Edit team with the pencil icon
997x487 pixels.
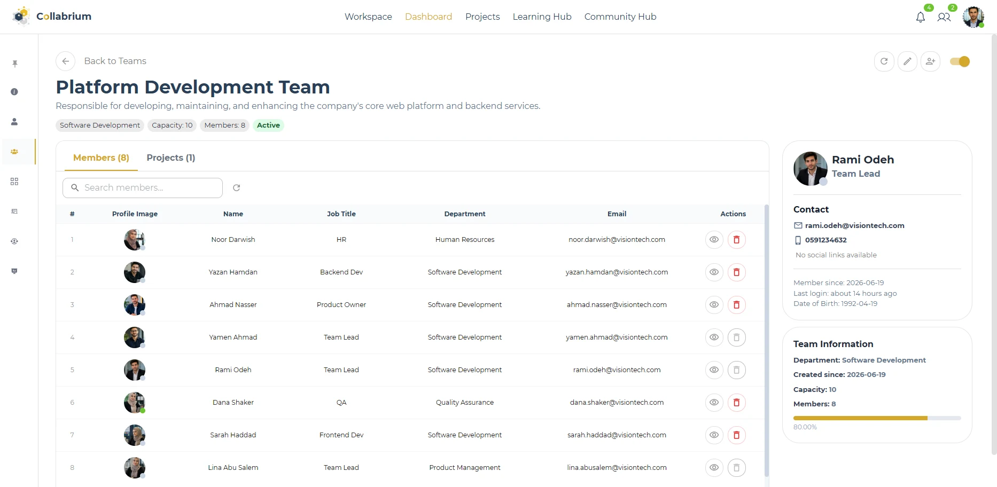coord(907,61)
